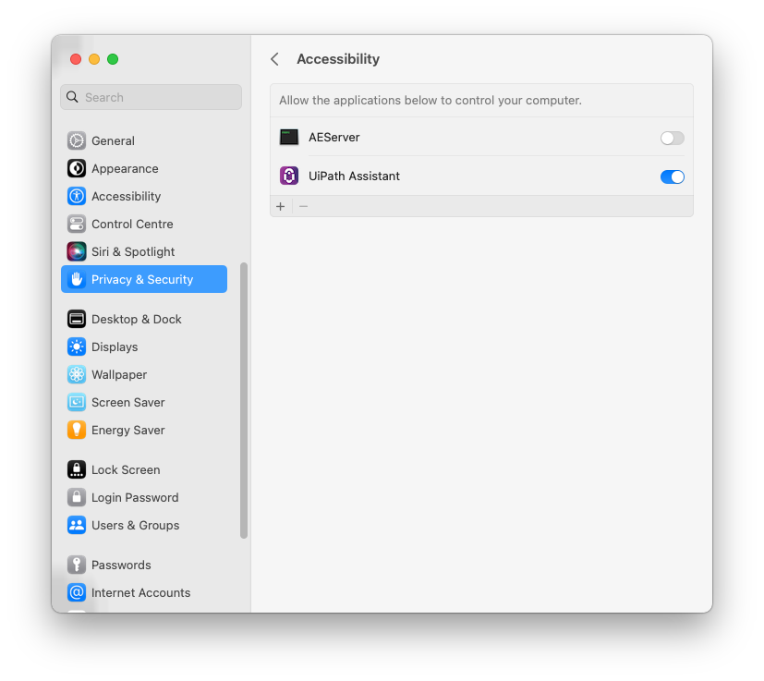Go back using the chevron arrow
The height and width of the screenshot is (681, 764).
pos(274,59)
